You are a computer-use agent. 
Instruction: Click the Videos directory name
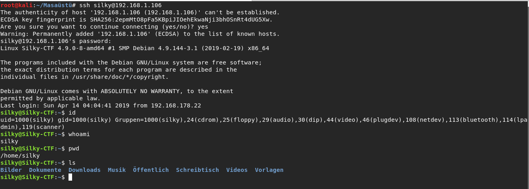click(x=237, y=170)
